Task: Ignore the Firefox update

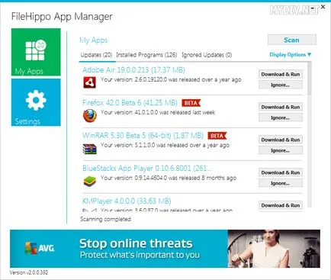Action: click(x=281, y=117)
